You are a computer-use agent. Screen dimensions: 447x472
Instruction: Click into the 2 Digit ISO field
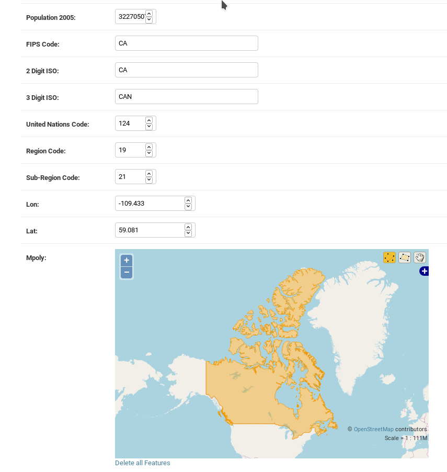click(x=186, y=70)
